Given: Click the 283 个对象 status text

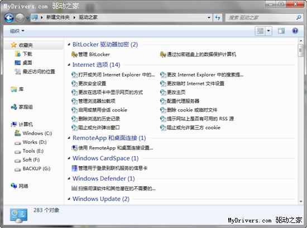Looking at the screenshot, I should point(46,210).
